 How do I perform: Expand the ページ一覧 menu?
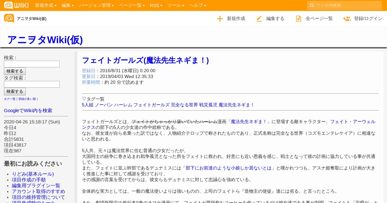point(132,5)
